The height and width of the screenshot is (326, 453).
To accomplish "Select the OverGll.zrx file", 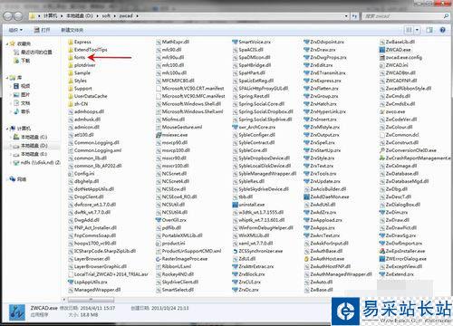I will coord(171,220).
